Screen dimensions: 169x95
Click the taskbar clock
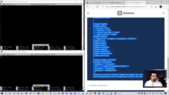(x=161, y=93)
